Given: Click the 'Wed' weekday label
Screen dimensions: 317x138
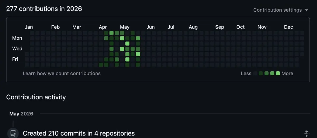Looking at the screenshot, I should (17, 49).
